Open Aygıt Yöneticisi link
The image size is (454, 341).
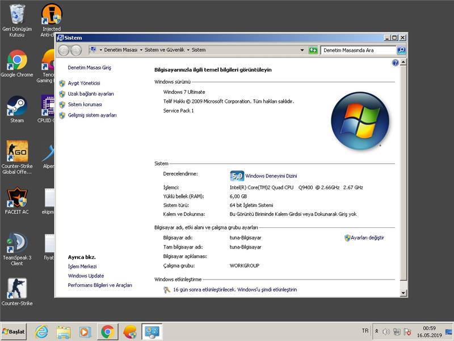(x=84, y=83)
